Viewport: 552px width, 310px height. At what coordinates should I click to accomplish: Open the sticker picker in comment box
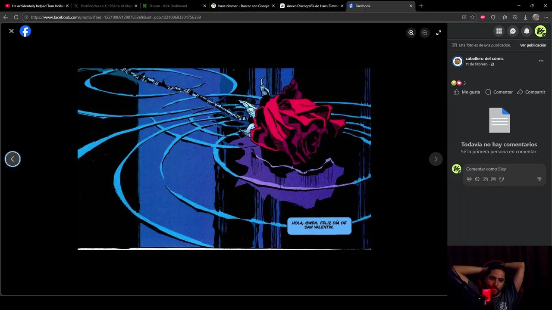click(x=502, y=179)
